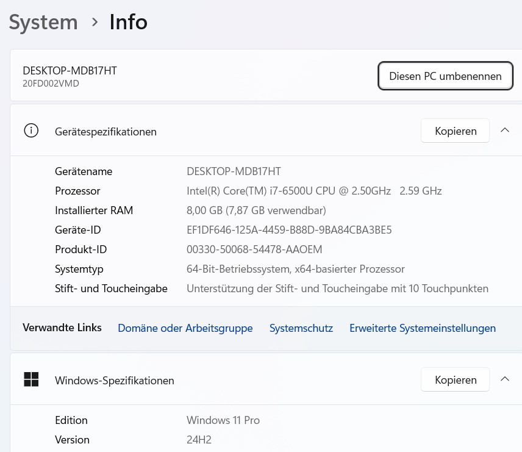Click the Info heading in the breadcrumb
The height and width of the screenshot is (452, 522).
click(129, 23)
